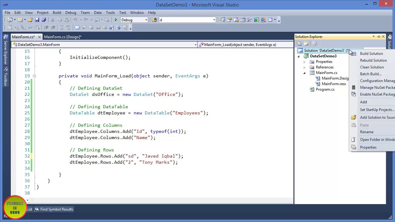This screenshot has width=395, height=222.
Task: Open the Tools menu
Action: (110, 13)
